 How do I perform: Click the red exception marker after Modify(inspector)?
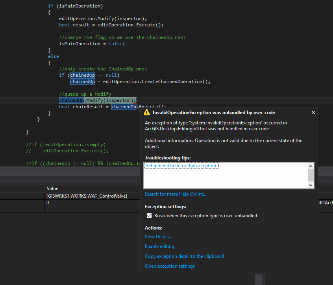coord(134,104)
